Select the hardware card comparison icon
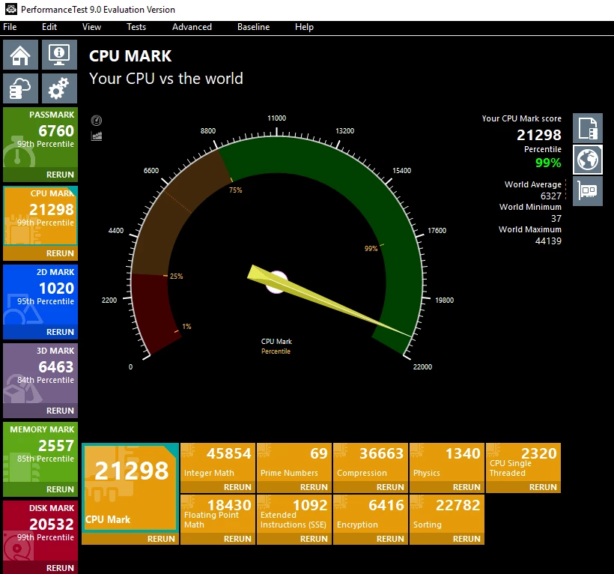The image size is (614, 574). [x=587, y=191]
